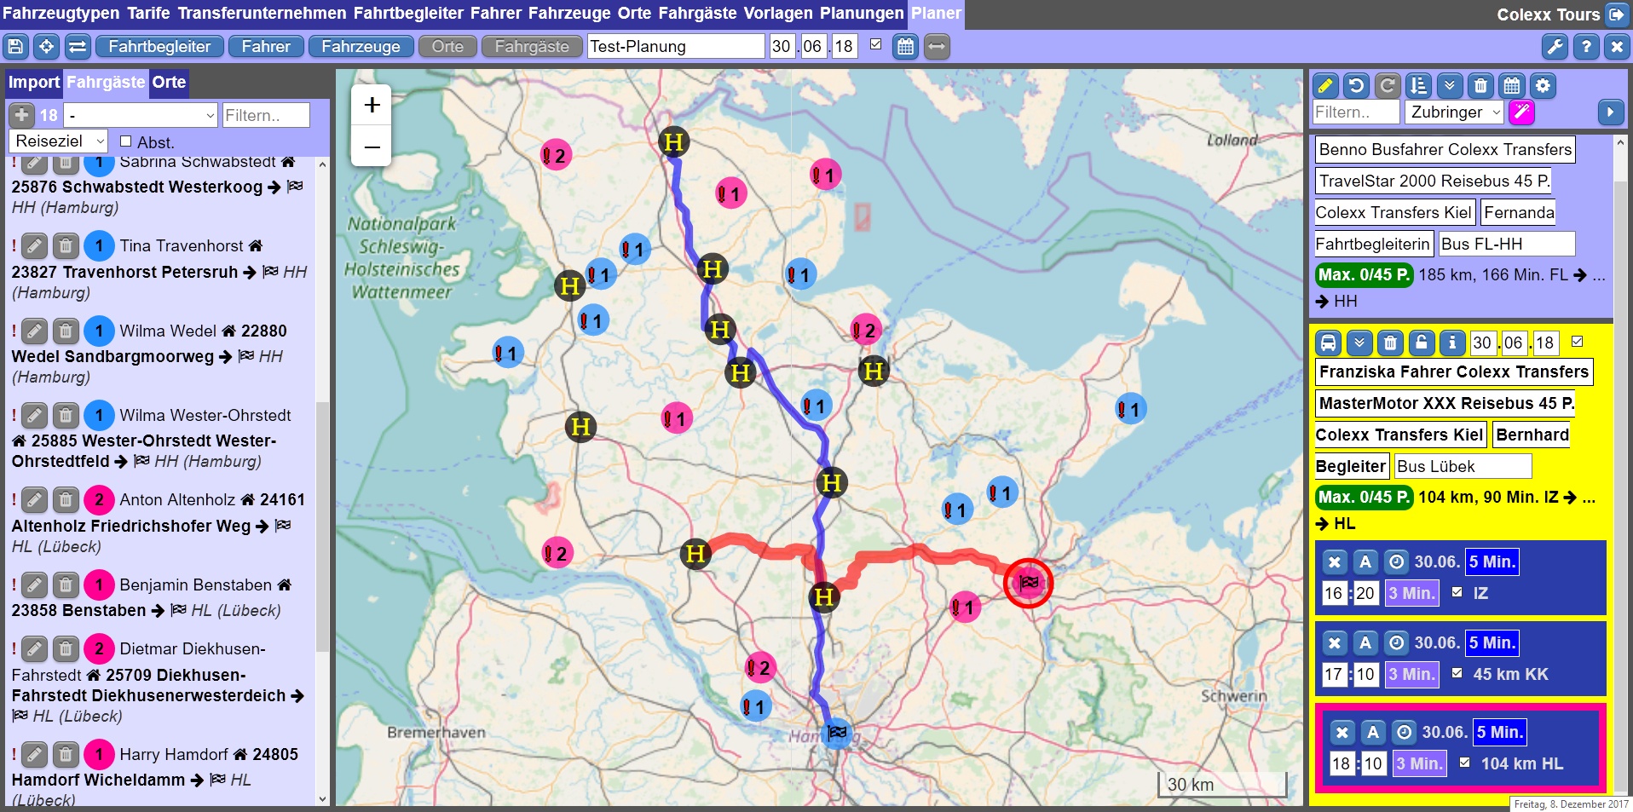Toggle the Abst. checkbox
The width and height of the screenshot is (1633, 812).
pyautogui.click(x=126, y=141)
